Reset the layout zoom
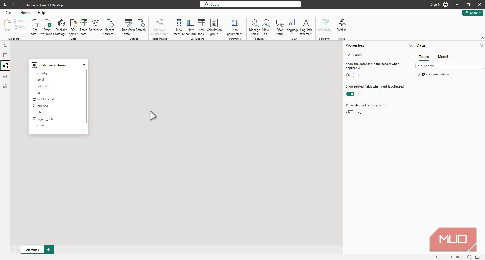The width and height of the screenshot is (485, 260). pos(469,257)
